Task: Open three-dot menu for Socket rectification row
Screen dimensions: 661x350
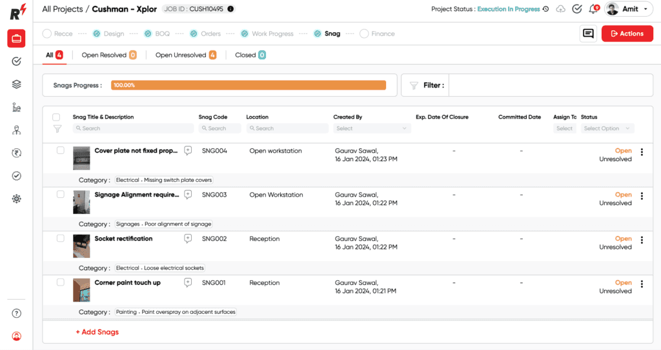Action: (641, 240)
